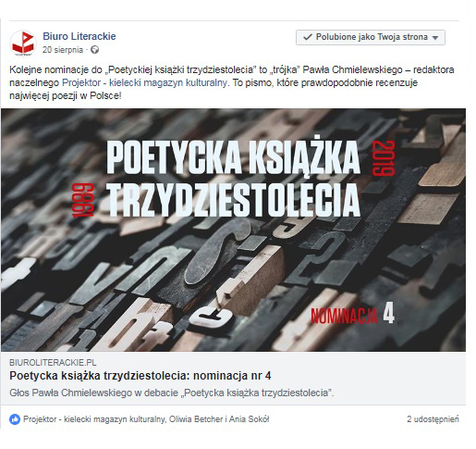This screenshot has width=476, height=449.
Task: Click the BIUROLITERACKIE.PL domain label
Action: (53, 362)
